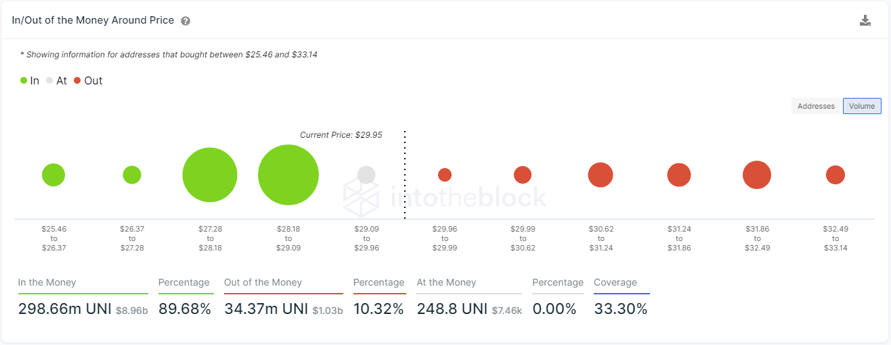The height and width of the screenshot is (345, 891).
Task: Select the $27.28 to $28.18 green bubble
Action: click(210, 175)
